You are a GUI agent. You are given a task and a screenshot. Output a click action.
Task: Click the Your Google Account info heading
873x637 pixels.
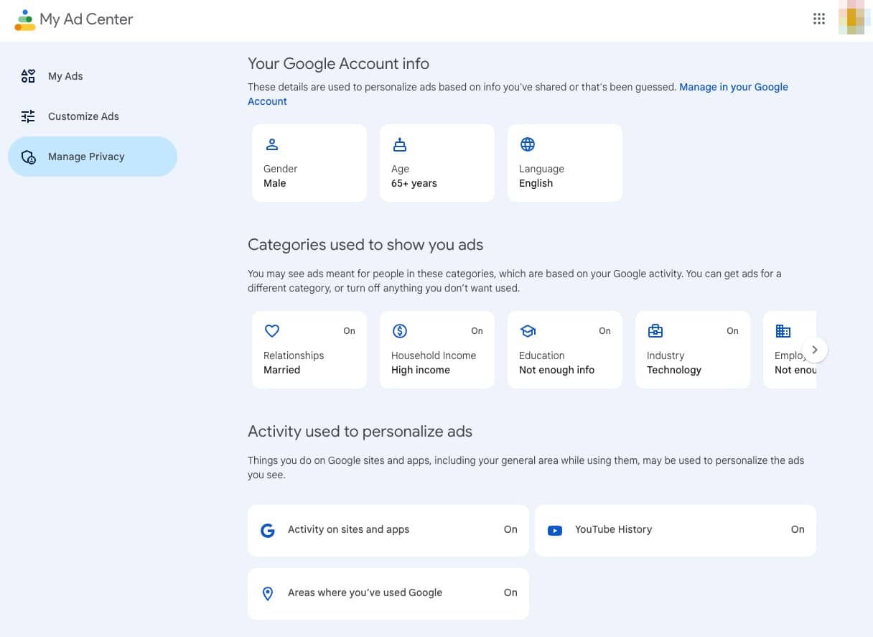(338, 63)
